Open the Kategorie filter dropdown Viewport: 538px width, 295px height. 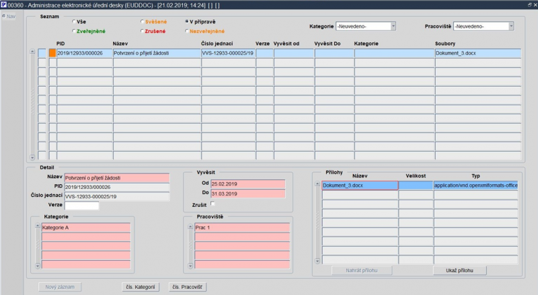pos(393,26)
